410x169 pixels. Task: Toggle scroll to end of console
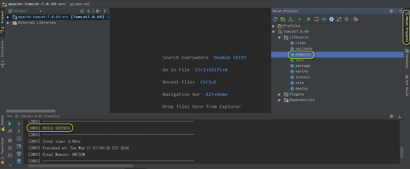19,146
